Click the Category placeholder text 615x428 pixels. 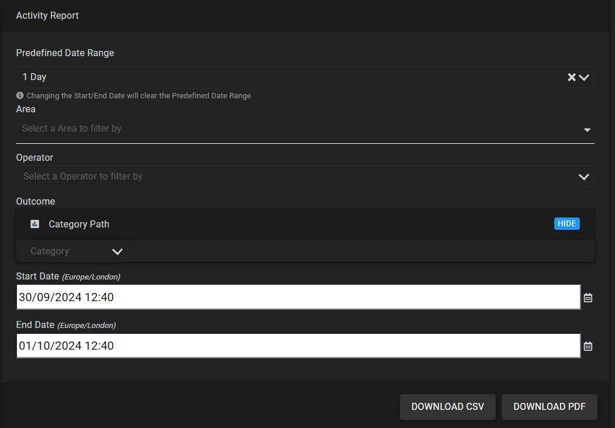tap(50, 251)
